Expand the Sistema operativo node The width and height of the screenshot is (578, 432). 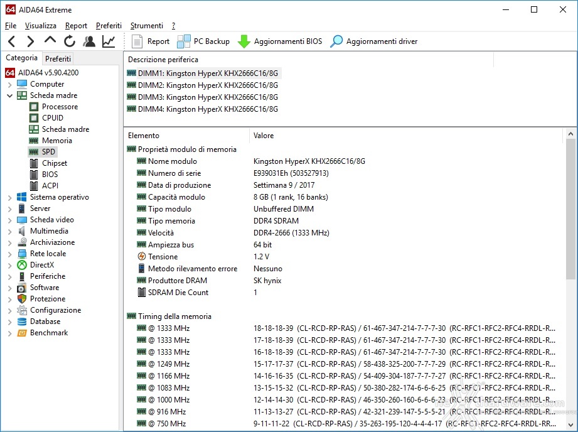tap(9, 197)
